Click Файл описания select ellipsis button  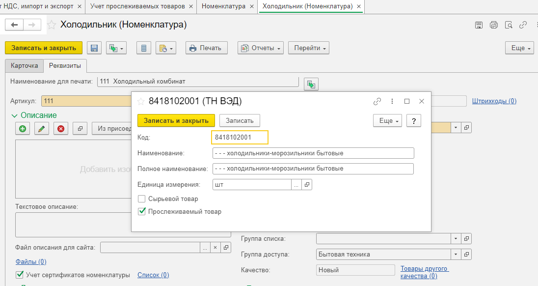tap(205, 248)
